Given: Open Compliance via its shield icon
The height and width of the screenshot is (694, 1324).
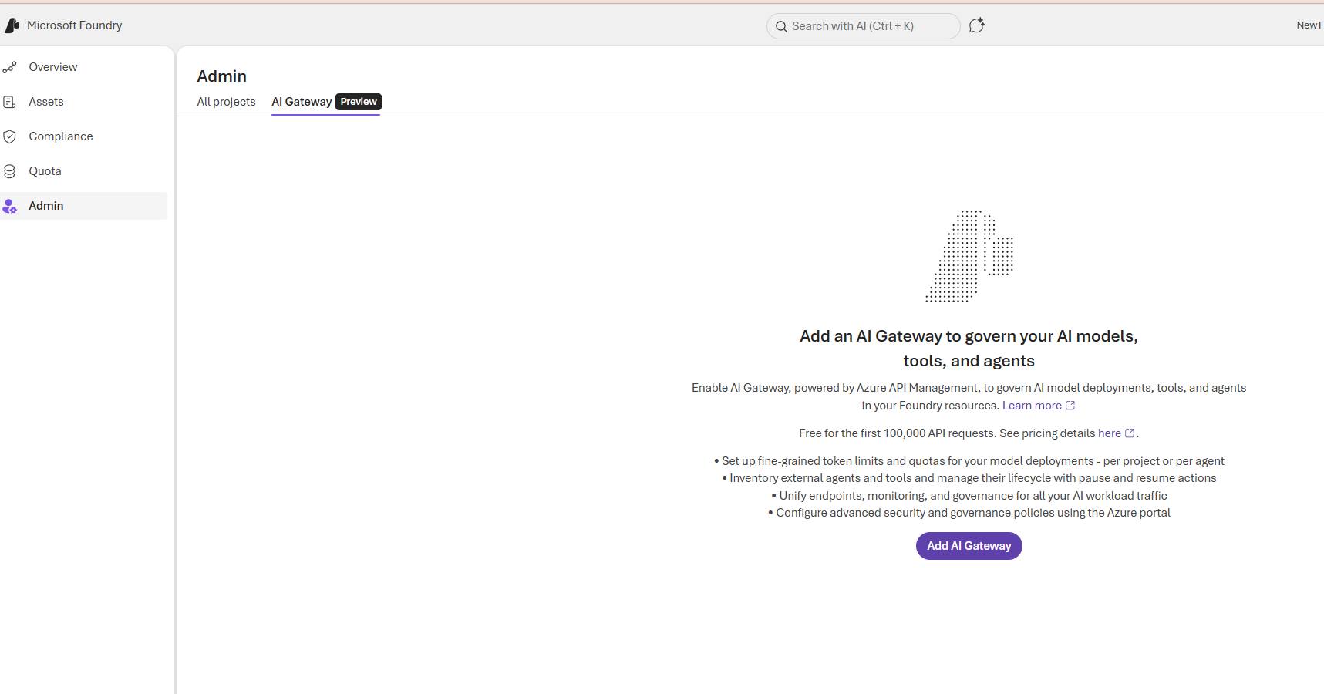Looking at the screenshot, I should [10, 136].
